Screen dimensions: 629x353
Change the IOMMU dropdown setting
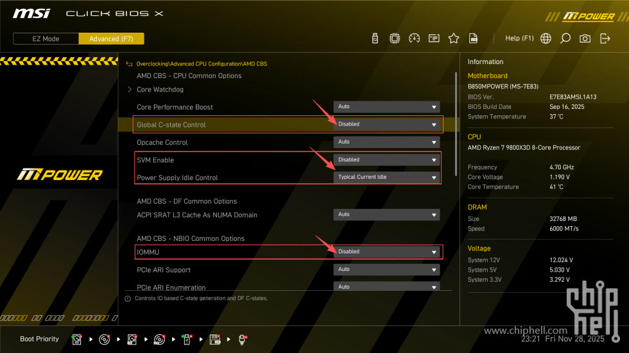[x=387, y=252]
